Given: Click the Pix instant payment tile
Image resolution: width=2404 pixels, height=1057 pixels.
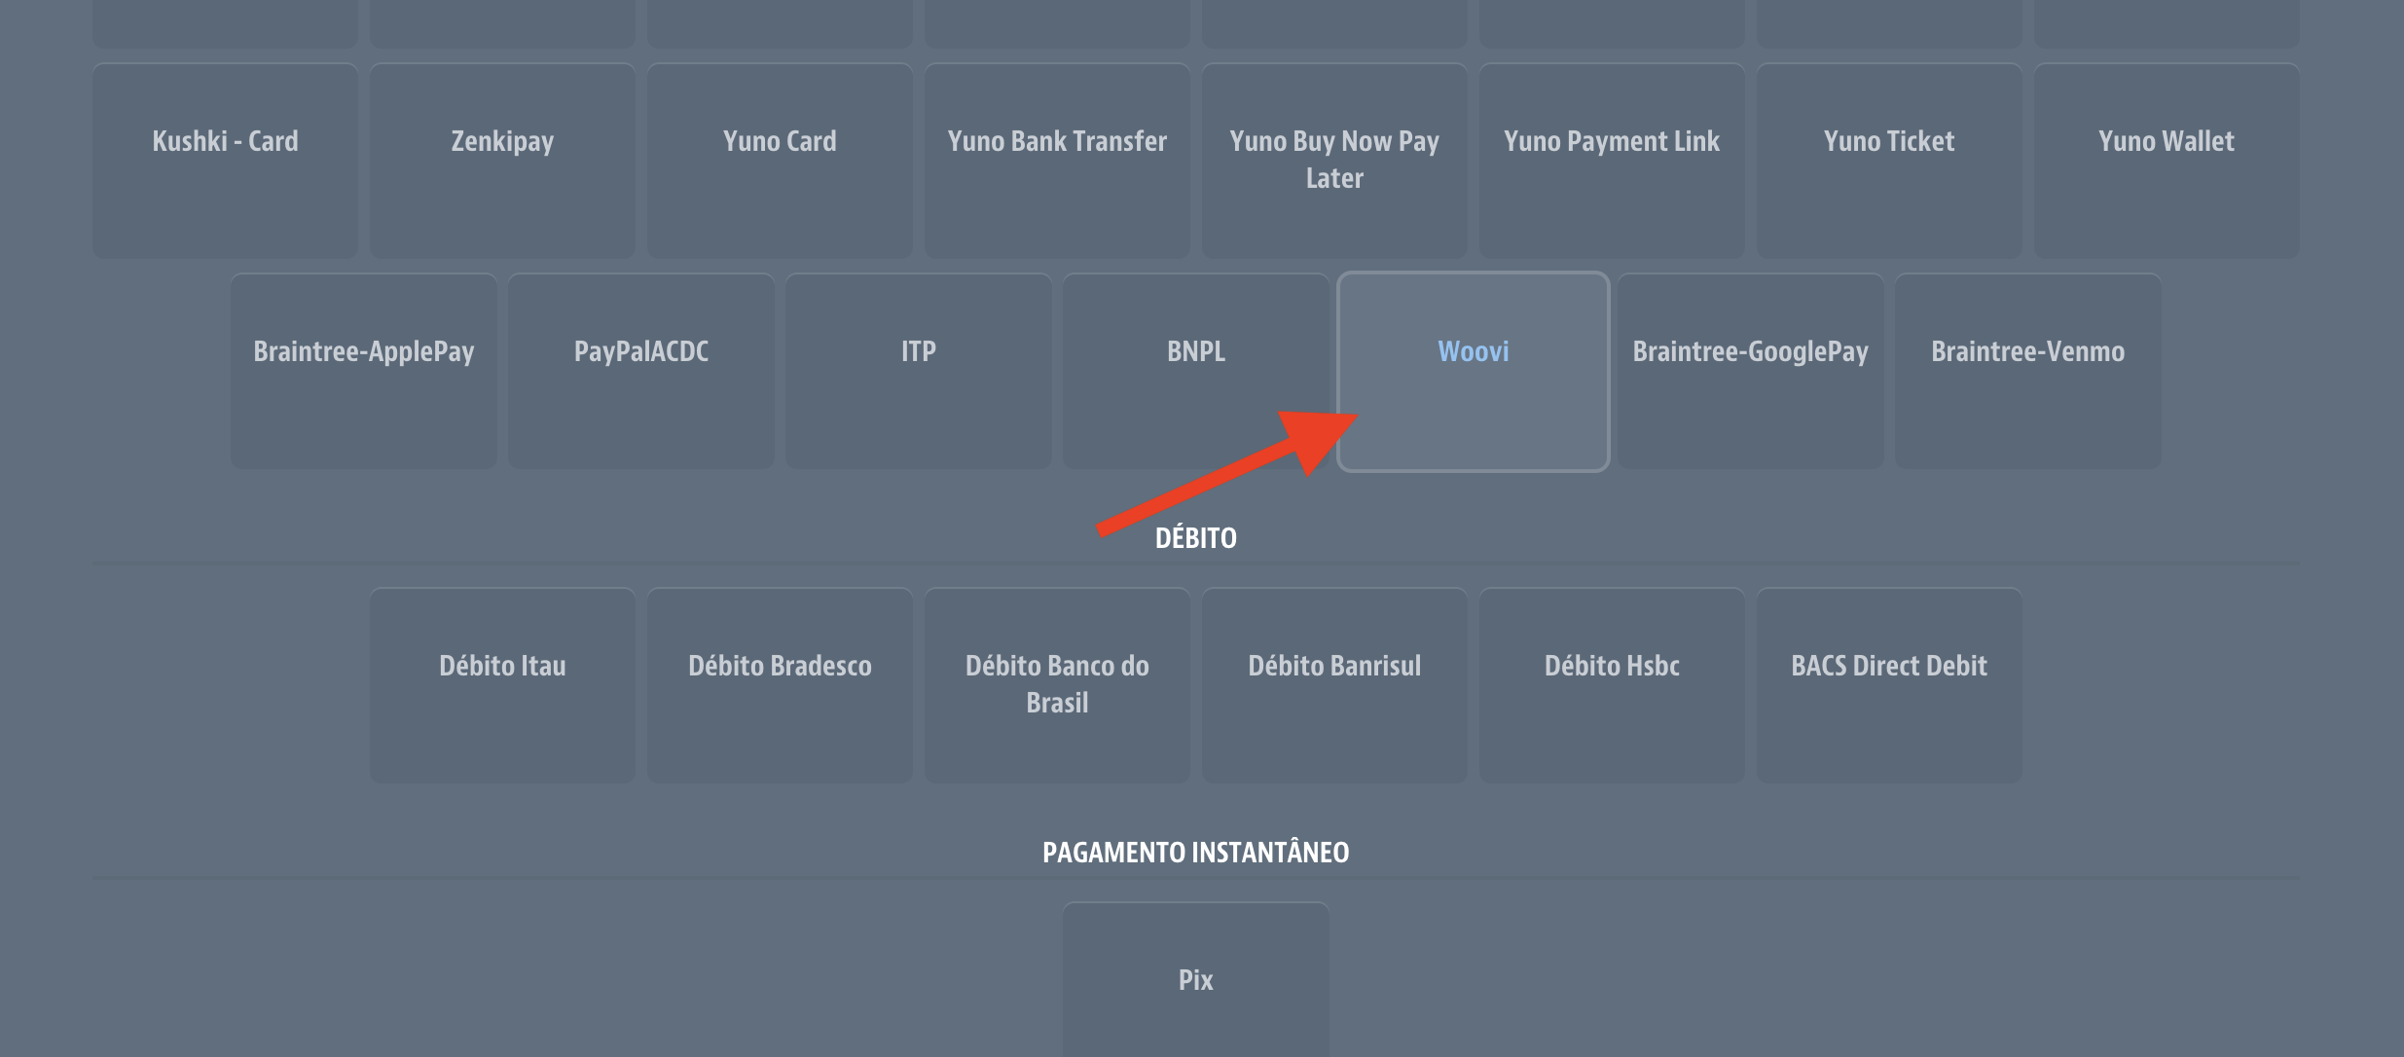Looking at the screenshot, I should pyautogui.click(x=1196, y=980).
